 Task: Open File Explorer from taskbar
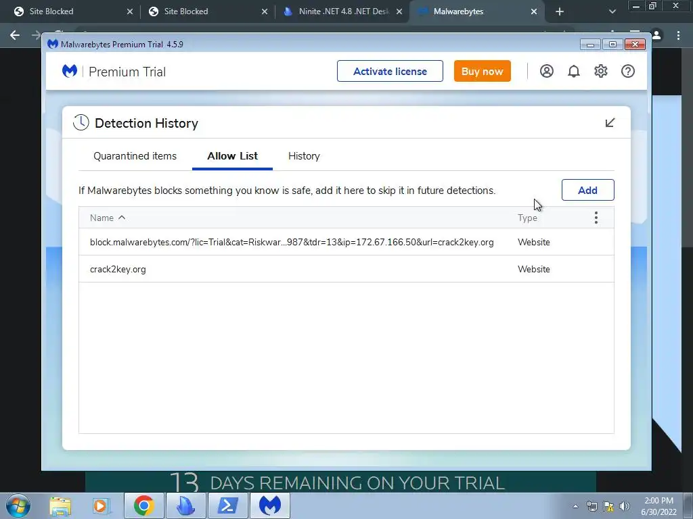point(60,505)
